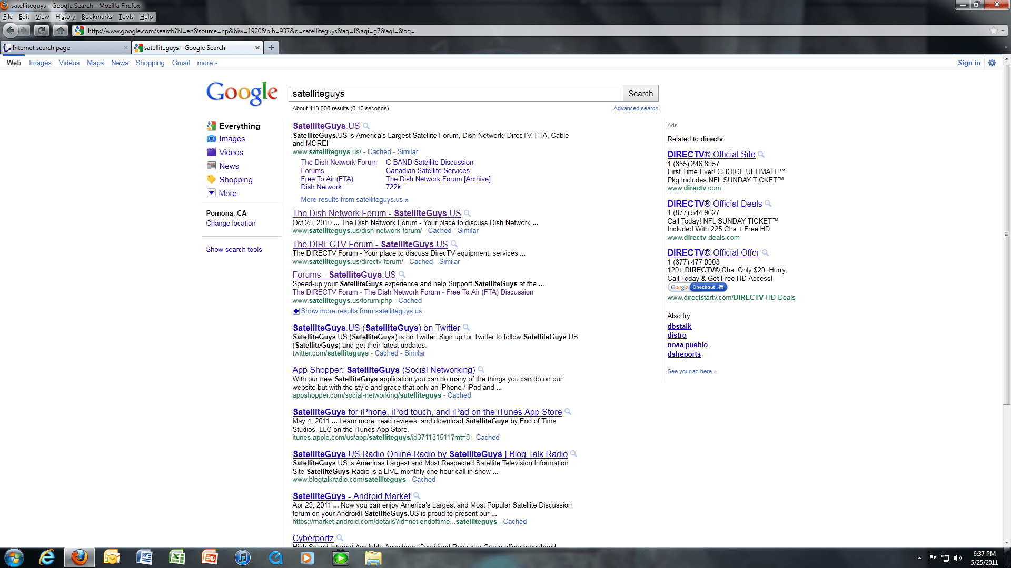
Task: Open Gmail in the top Google bar
Action: pyautogui.click(x=181, y=63)
